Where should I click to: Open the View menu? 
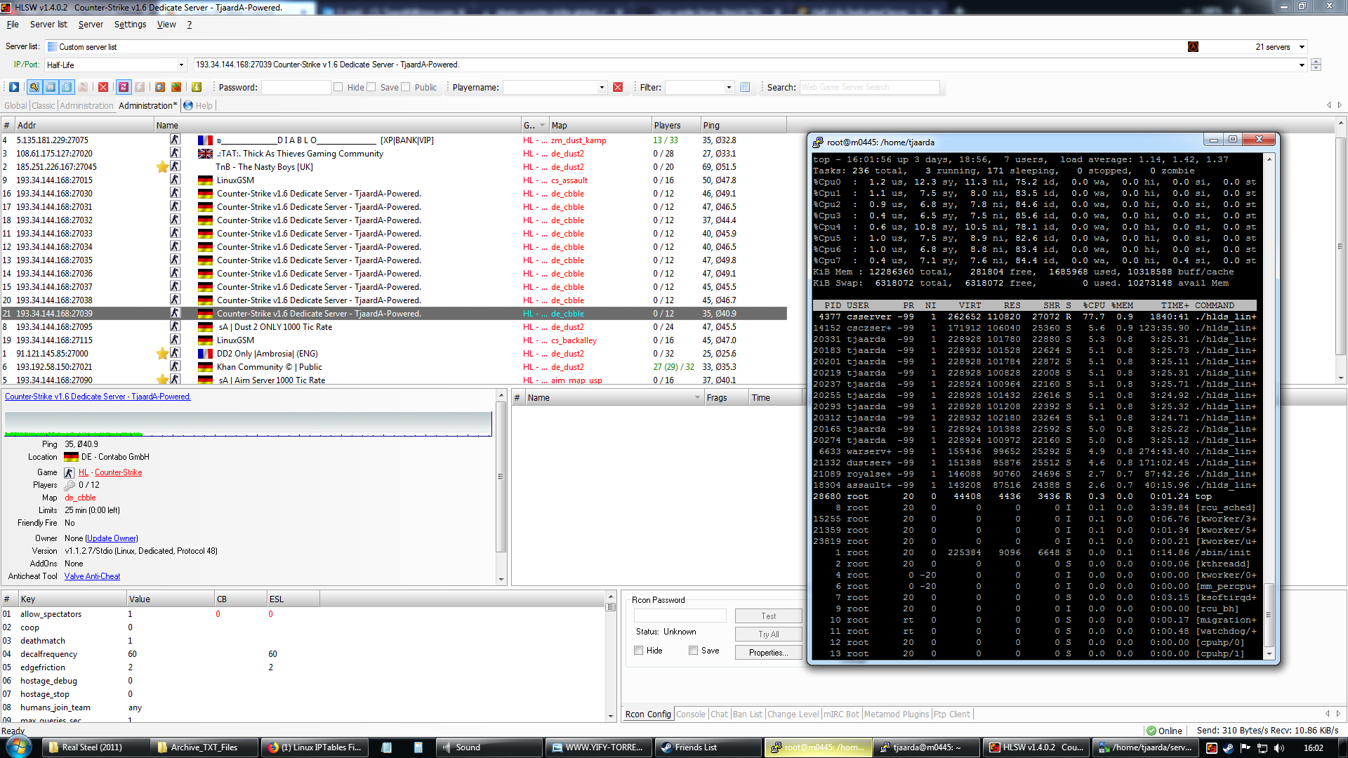[x=166, y=25]
